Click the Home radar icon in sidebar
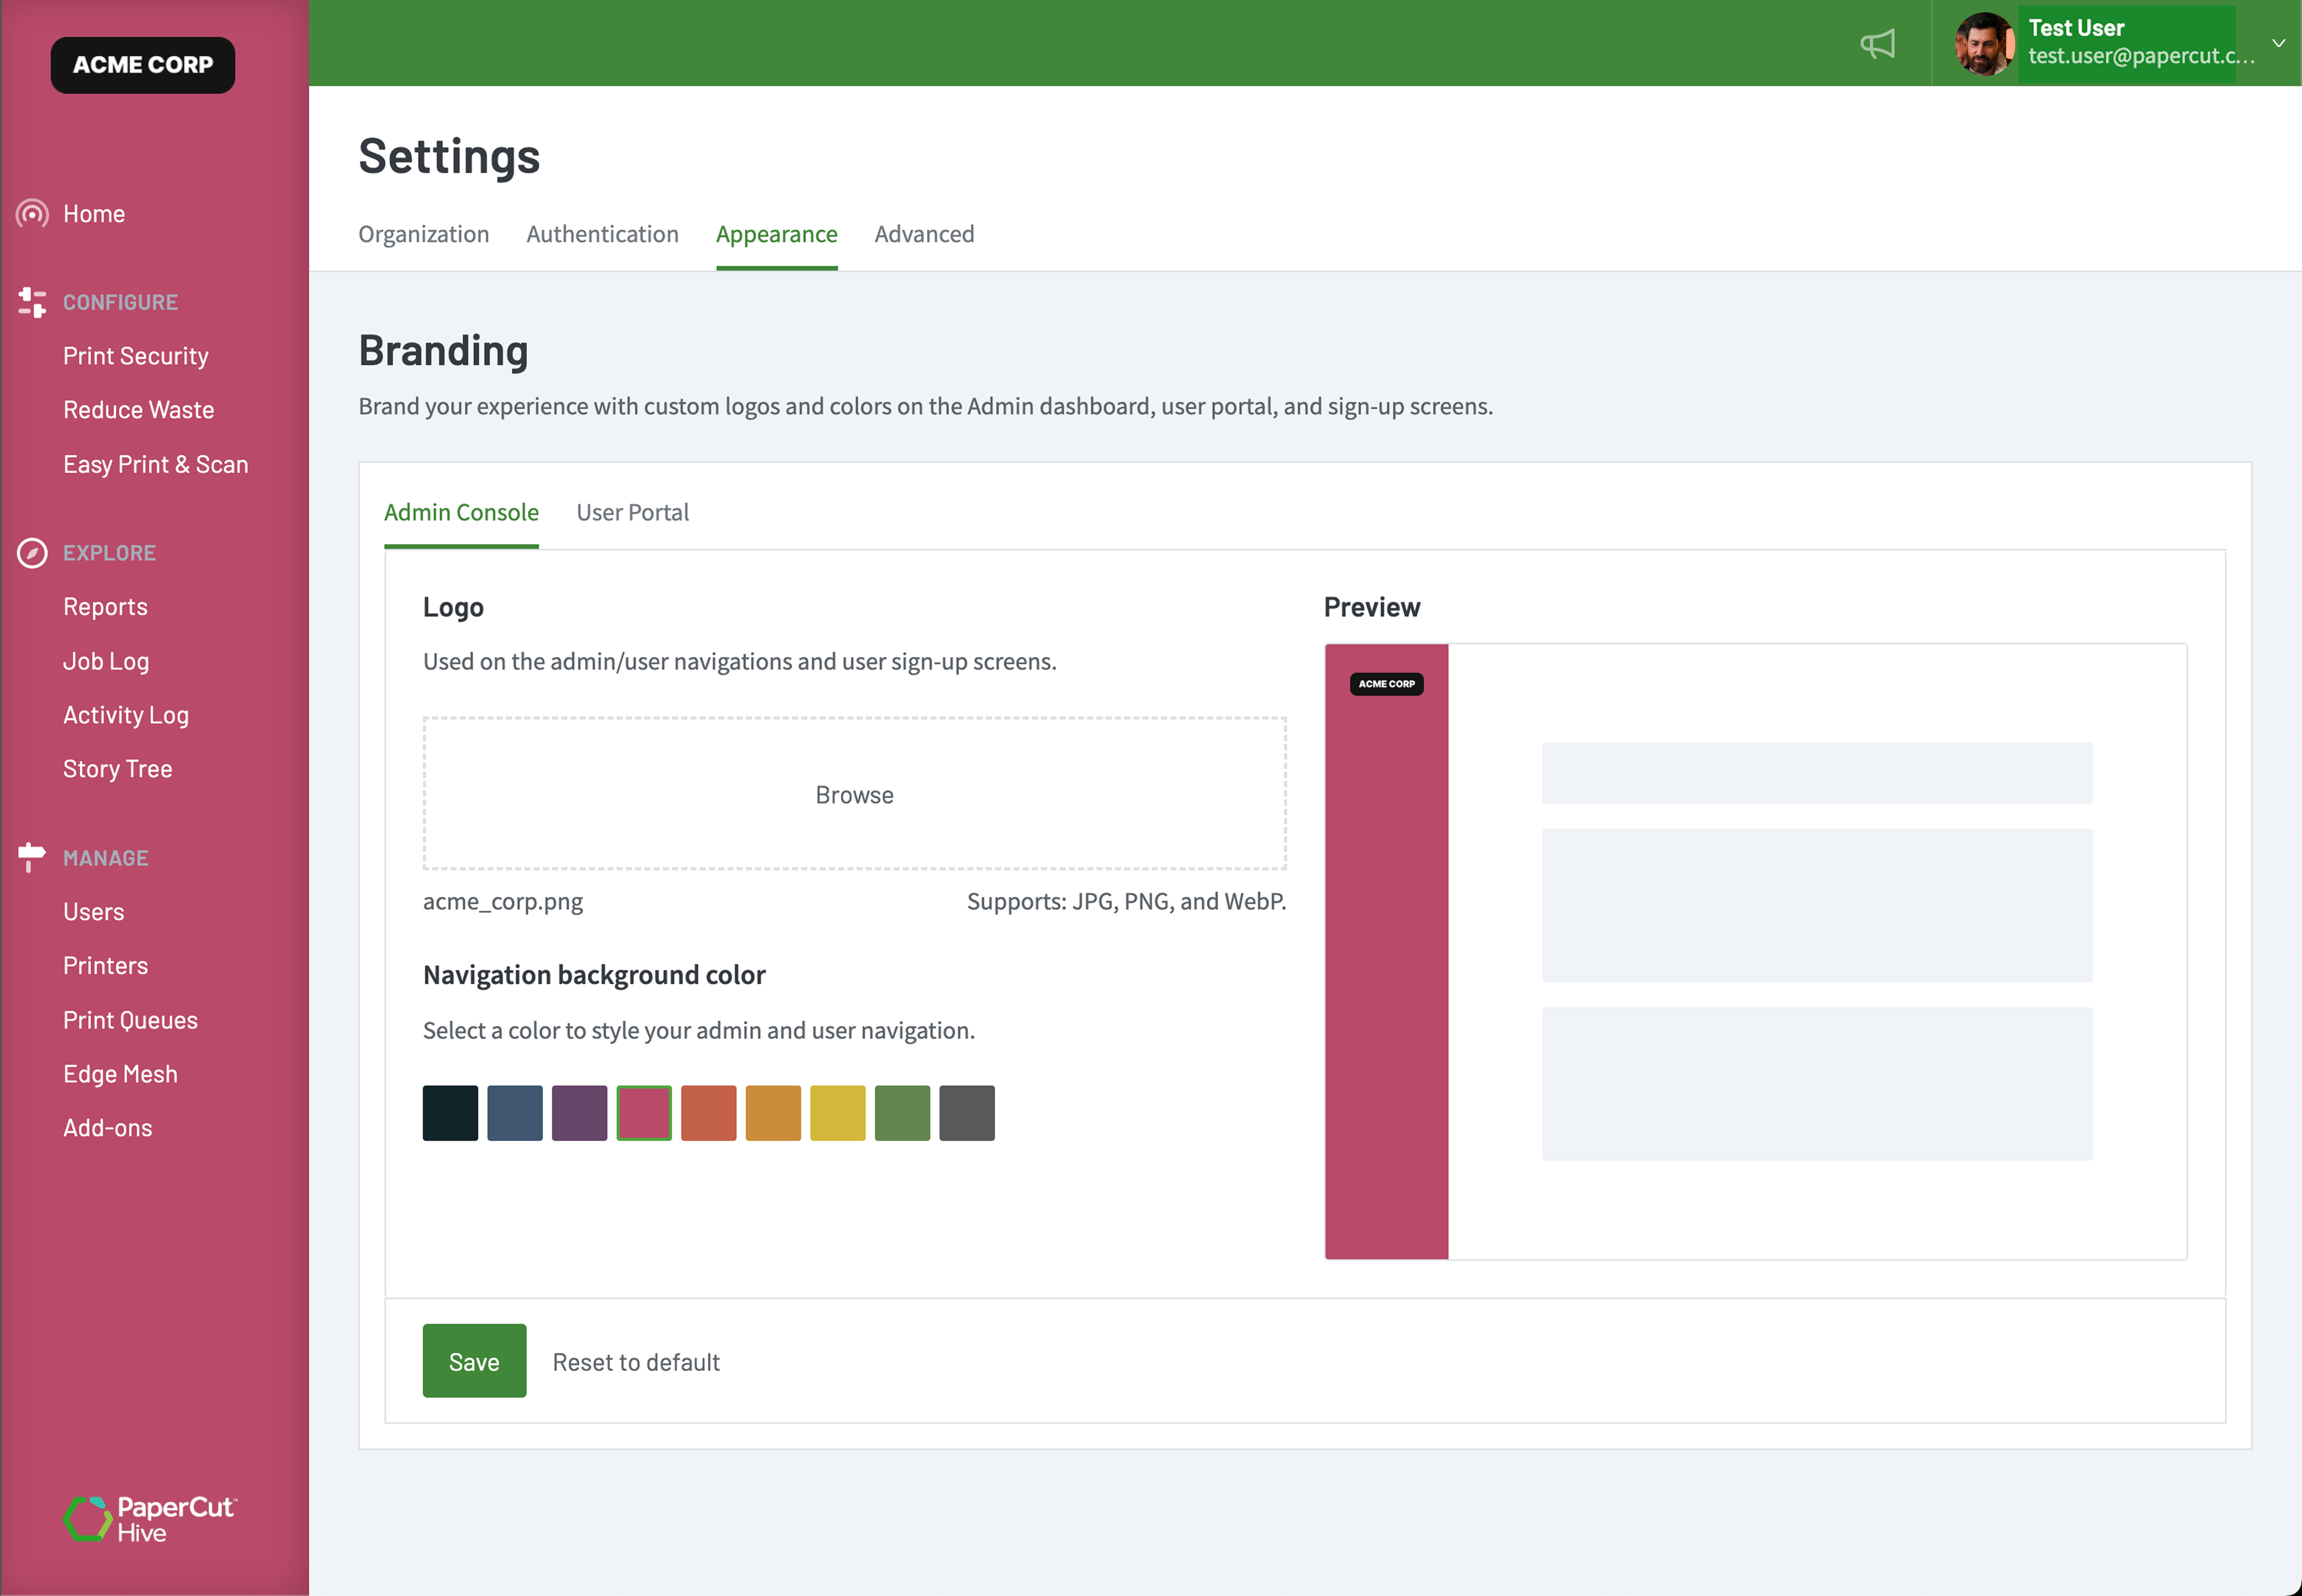Screen dimensions: 2302x1596 32,213
